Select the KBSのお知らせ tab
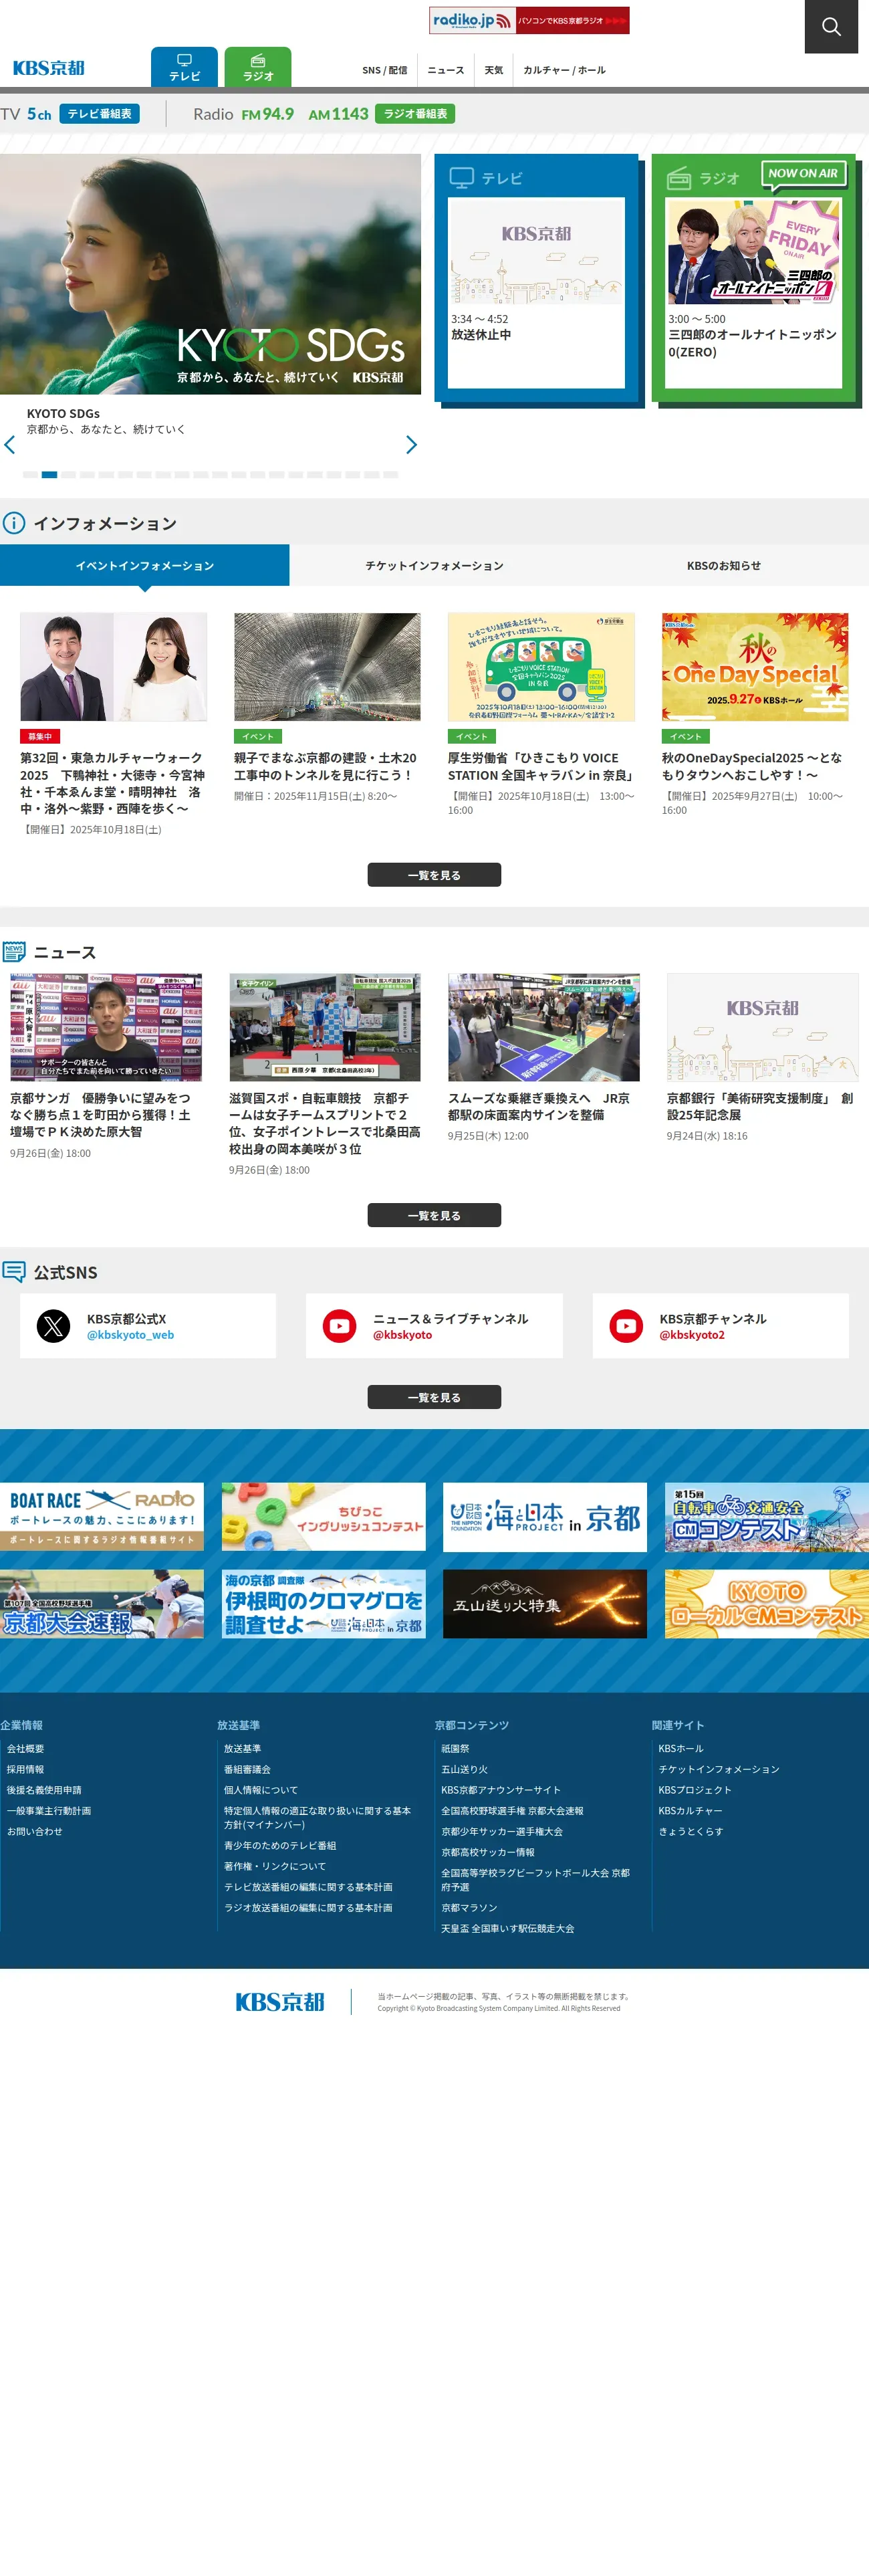Viewport: 869px width, 2576px height. (x=724, y=565)
